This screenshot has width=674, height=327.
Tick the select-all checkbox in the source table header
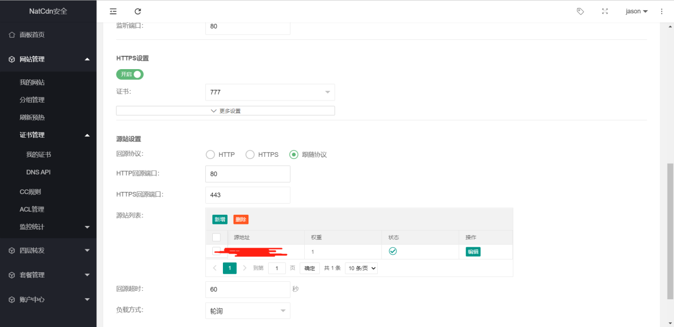click(217, 237)
